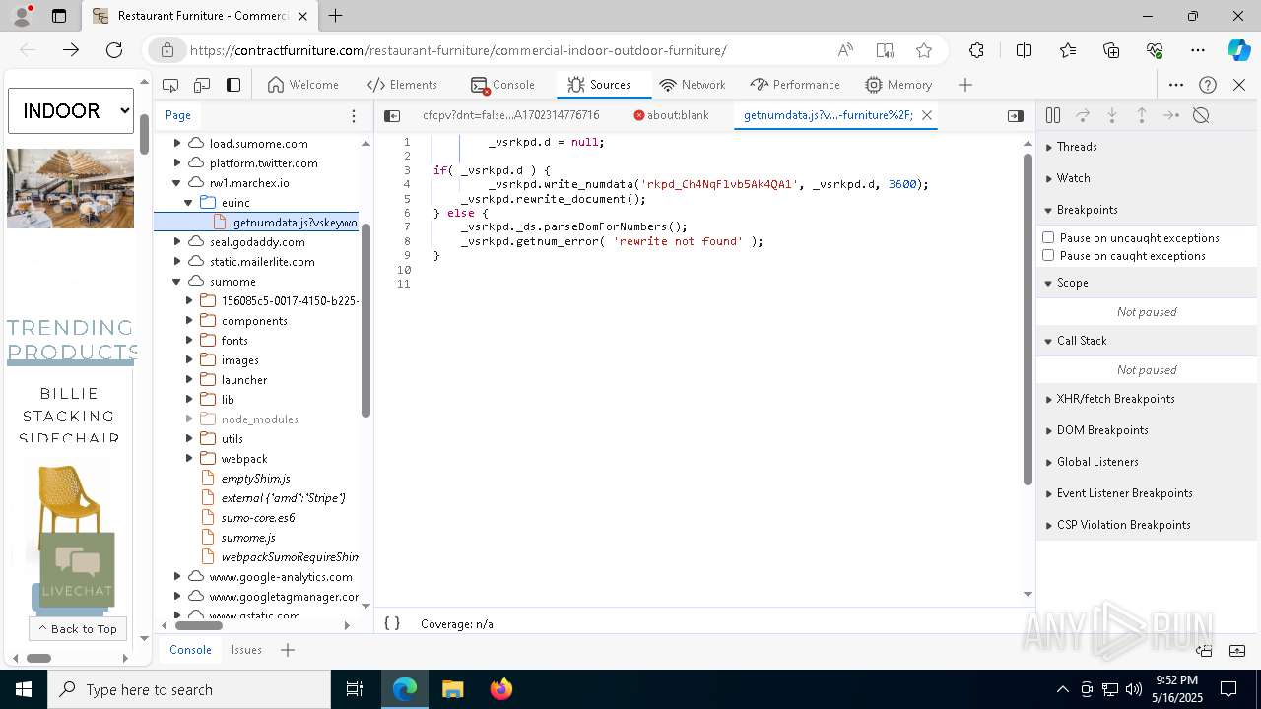Screen dimensions: 1261x709
Task: Click the Windows Start button
Action: [24, 689]
